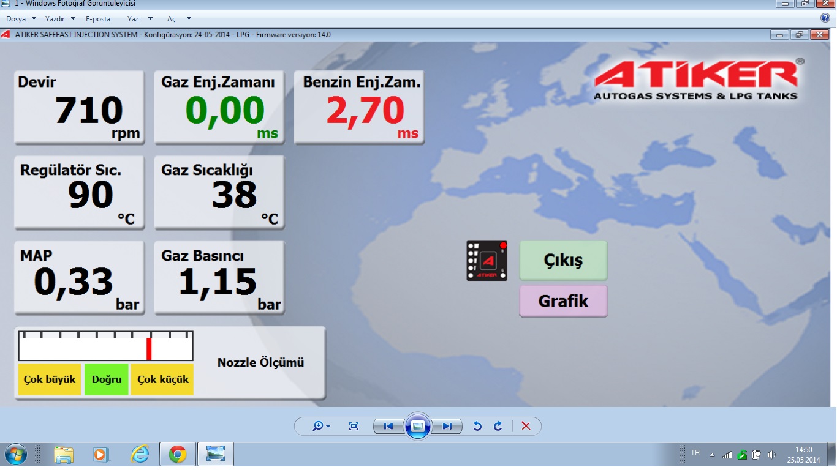
Task: Click the Nozzle Ölçümü gauge red marker
Action: (149, 348)
